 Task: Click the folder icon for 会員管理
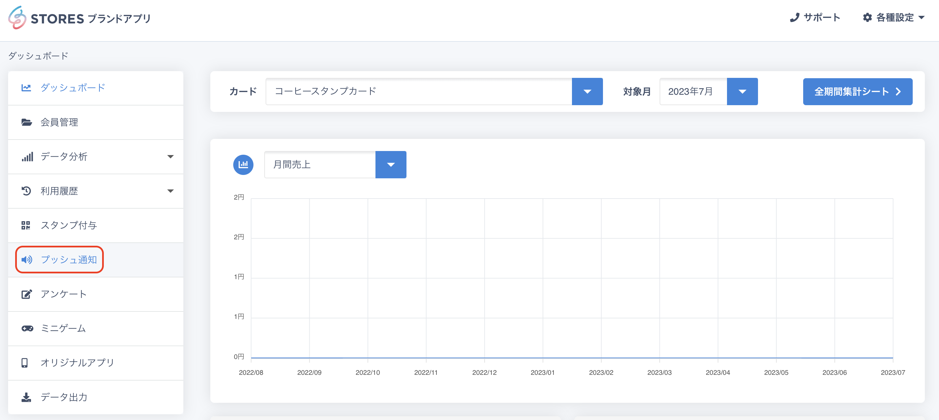[26, 122]
